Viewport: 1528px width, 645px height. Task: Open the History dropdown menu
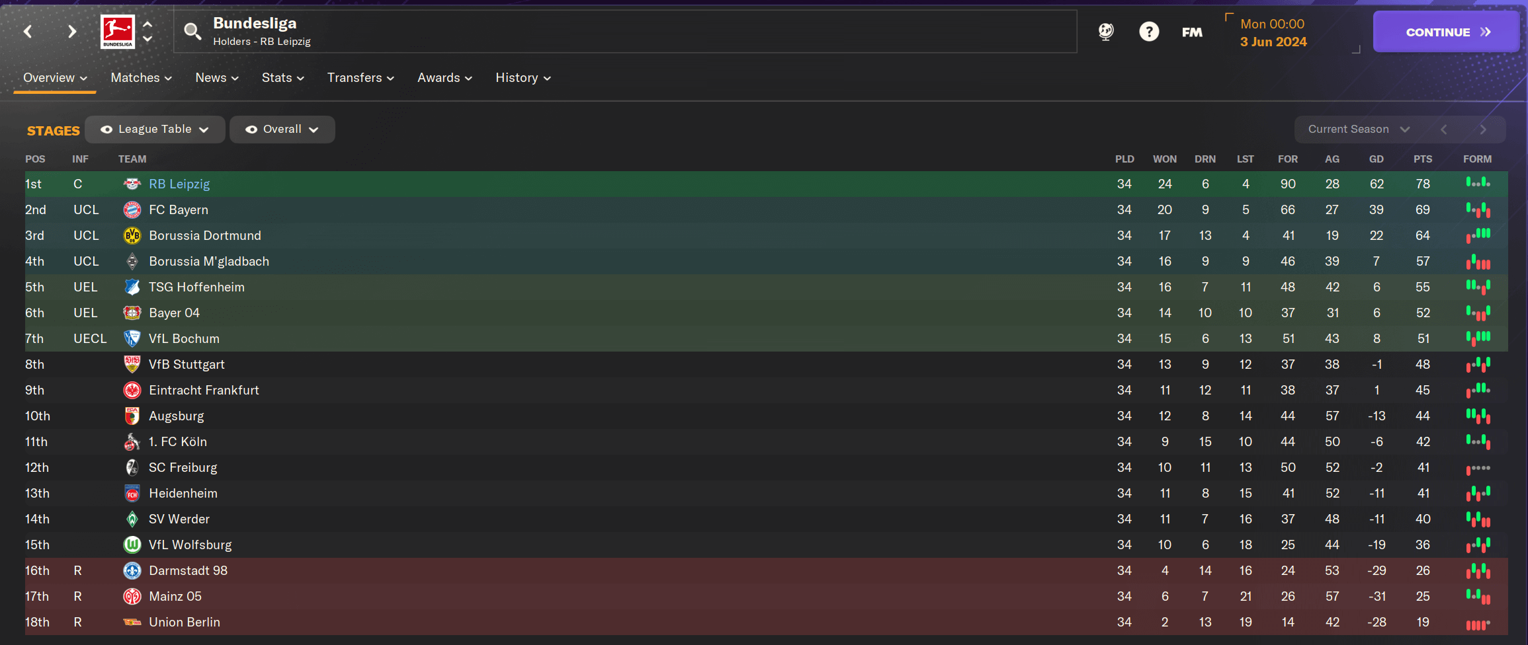523,78
